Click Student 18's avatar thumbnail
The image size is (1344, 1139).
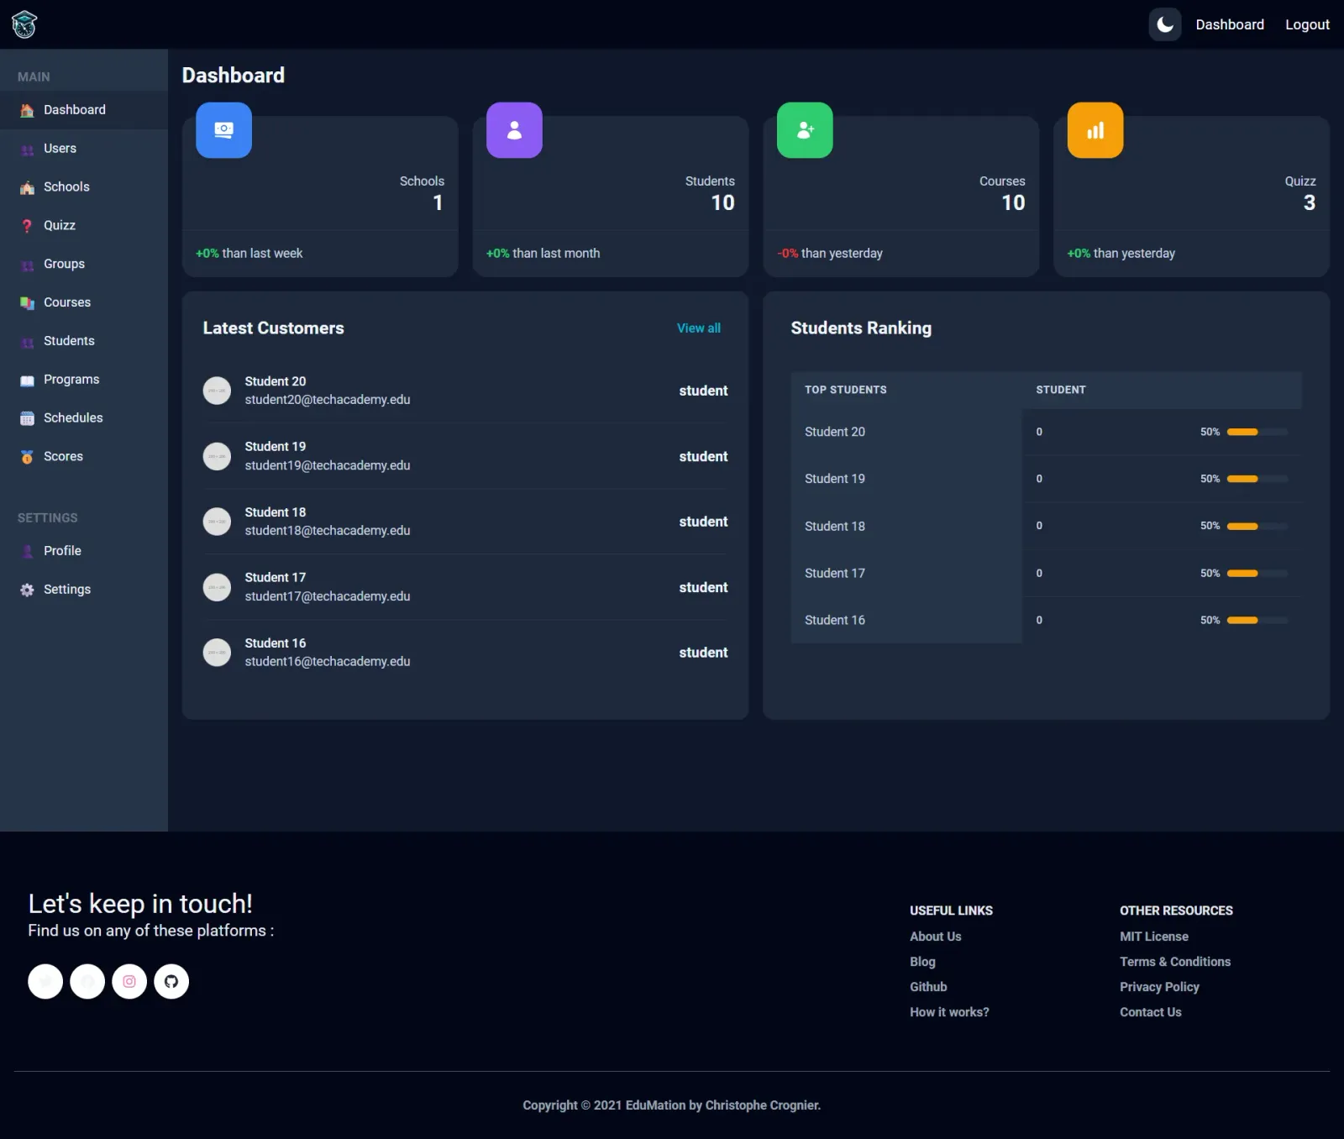pyautogui.click(x=217, y=522)
